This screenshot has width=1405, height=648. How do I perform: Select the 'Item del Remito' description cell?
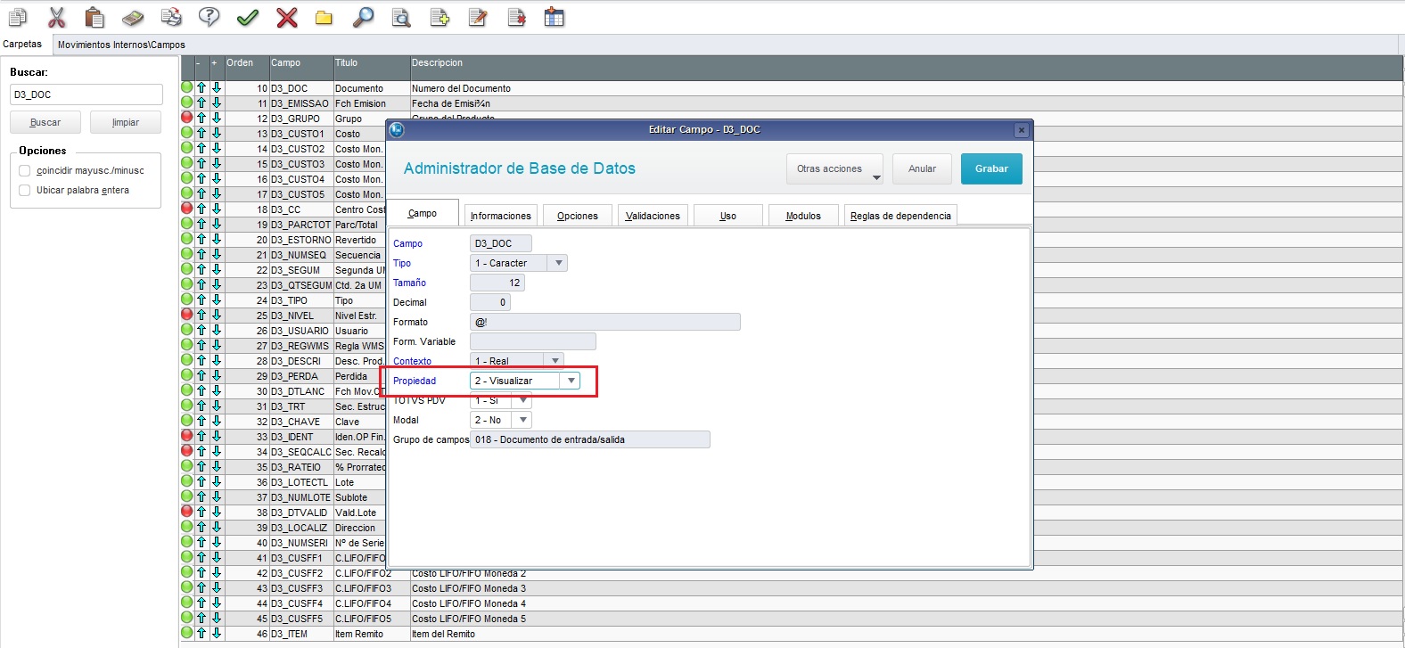[907, 634]
